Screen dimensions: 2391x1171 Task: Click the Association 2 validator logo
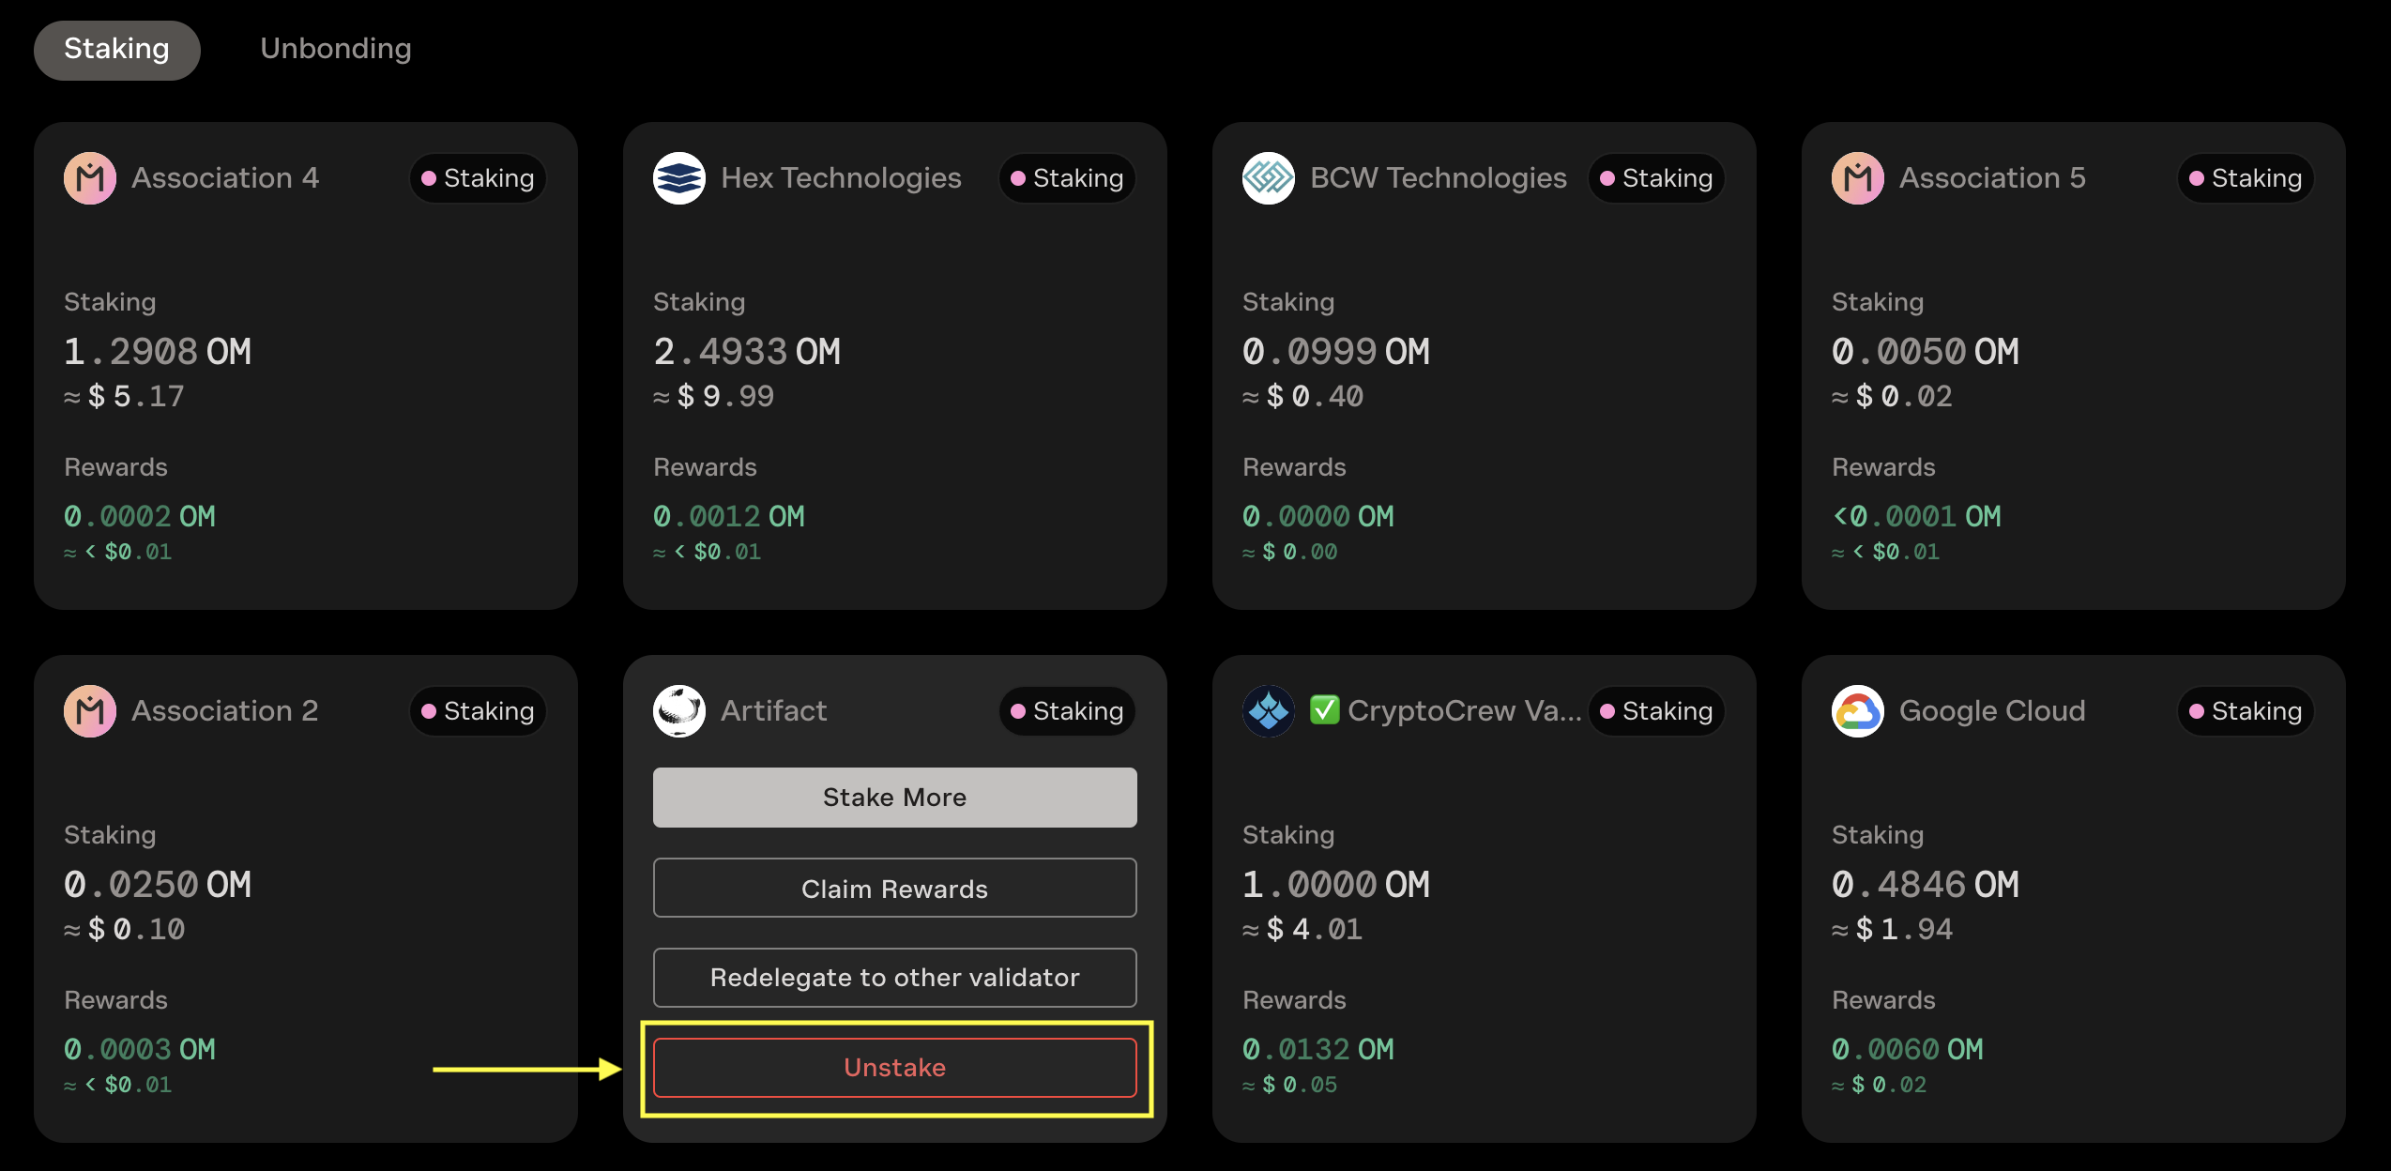(x=90, y=711)
